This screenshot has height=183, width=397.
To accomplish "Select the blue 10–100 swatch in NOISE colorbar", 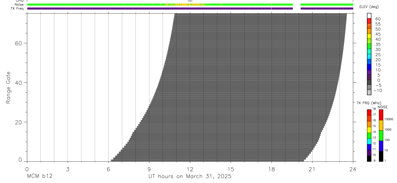I will tap(381, 146).
